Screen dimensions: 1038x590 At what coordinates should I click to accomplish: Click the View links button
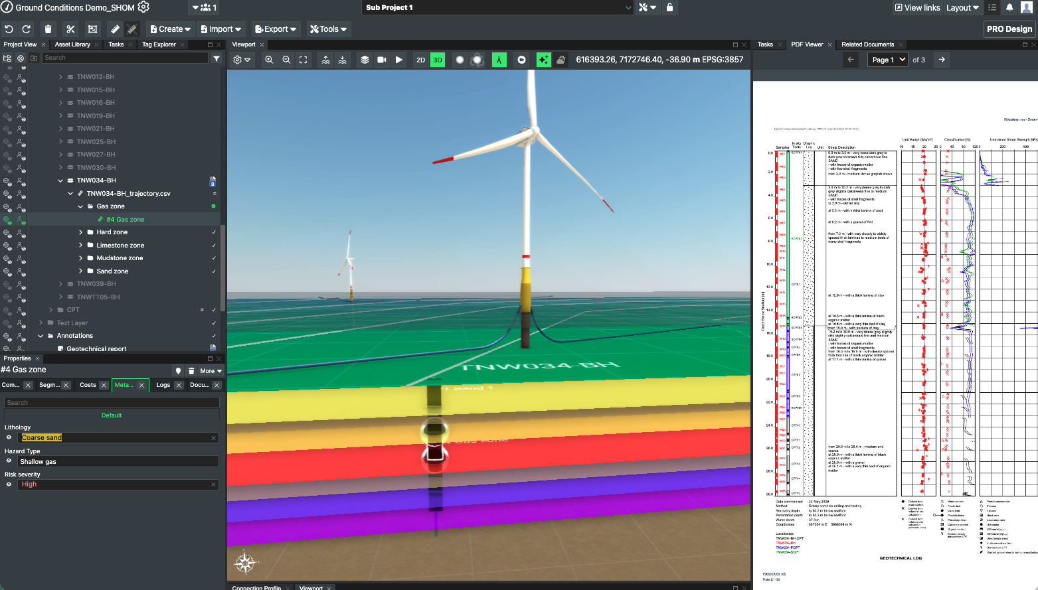click(x=917, y=8)
